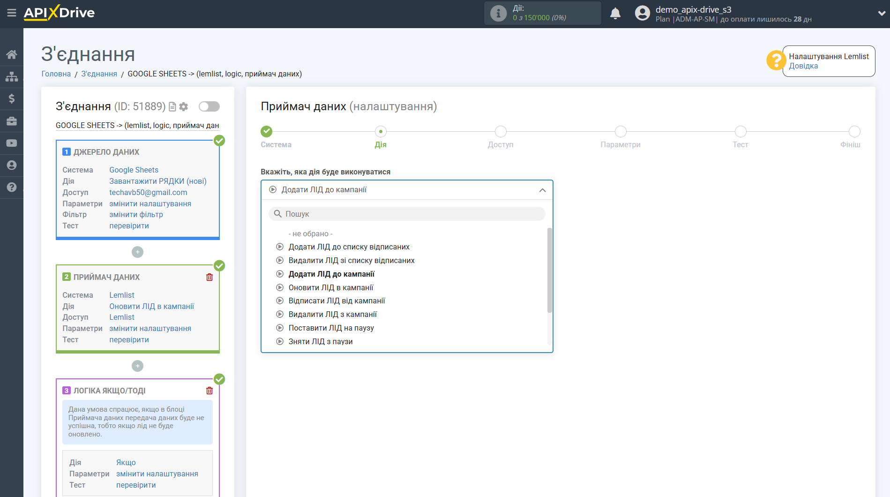Click the techavb50@gmail.com access link
Screen dimensions: 890x497
(x=148, y=192)
